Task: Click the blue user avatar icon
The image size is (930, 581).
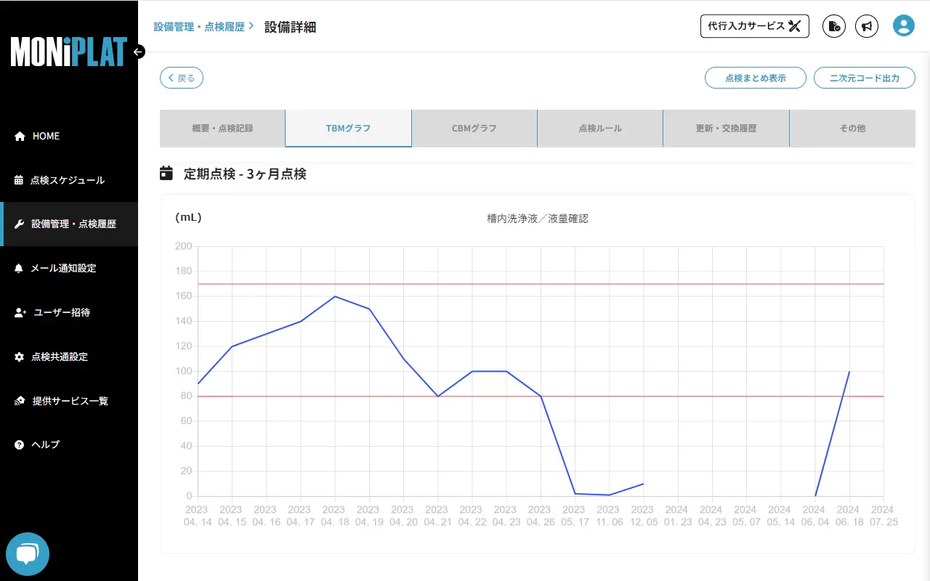Action: [904, 25]
